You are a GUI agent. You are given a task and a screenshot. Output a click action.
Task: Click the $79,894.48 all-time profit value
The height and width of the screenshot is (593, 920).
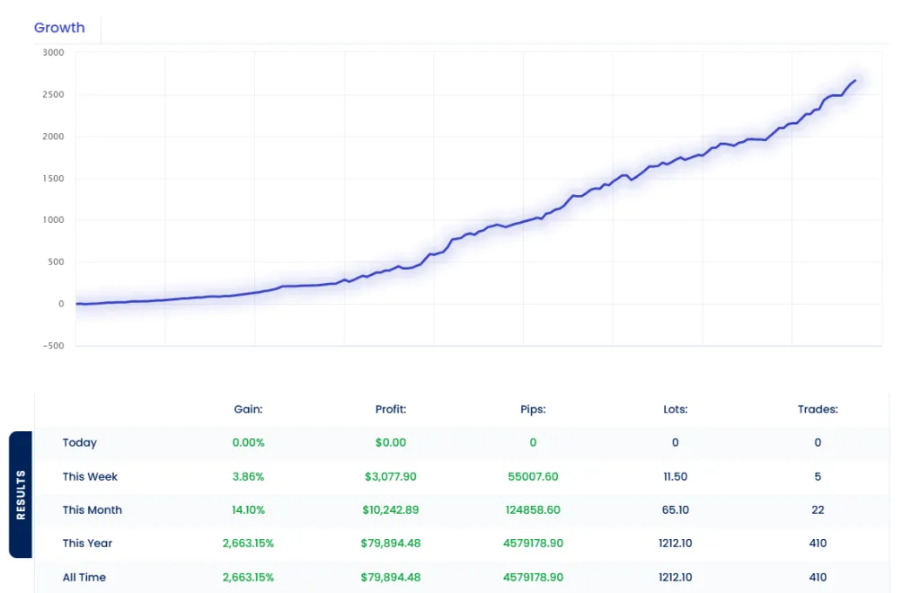tap(390, 577)
